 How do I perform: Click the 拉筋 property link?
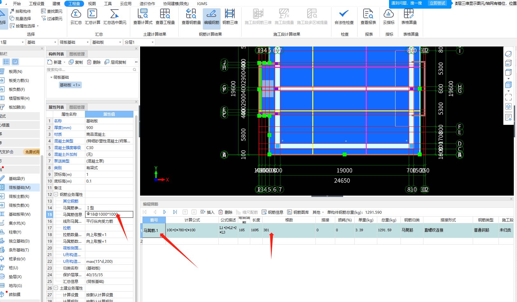coord(67,228)
